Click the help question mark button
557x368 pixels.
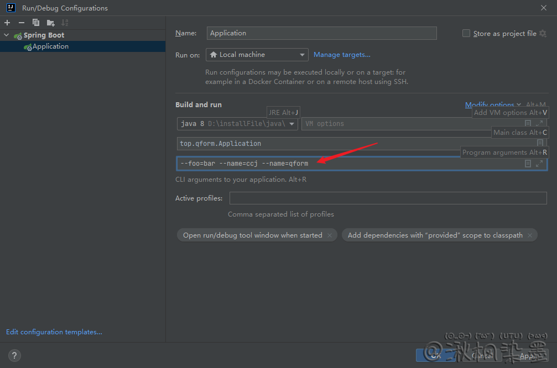[x=14, y=355]
